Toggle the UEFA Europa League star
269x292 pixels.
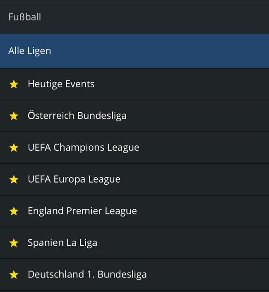point(14,179)
